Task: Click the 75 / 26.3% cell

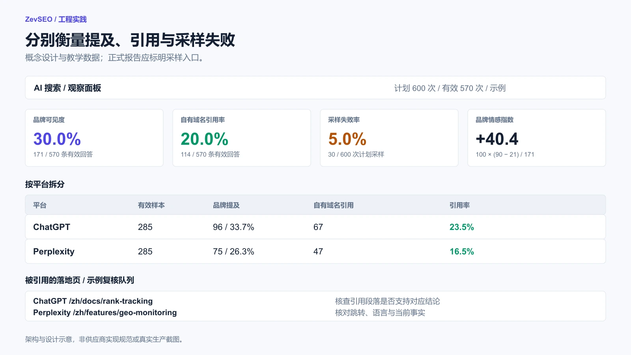Action: tap(233, 251)
